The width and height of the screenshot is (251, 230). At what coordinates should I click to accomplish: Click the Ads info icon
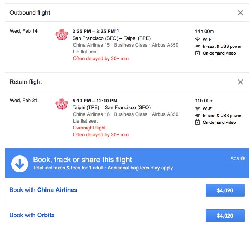(x=243, y=158)
